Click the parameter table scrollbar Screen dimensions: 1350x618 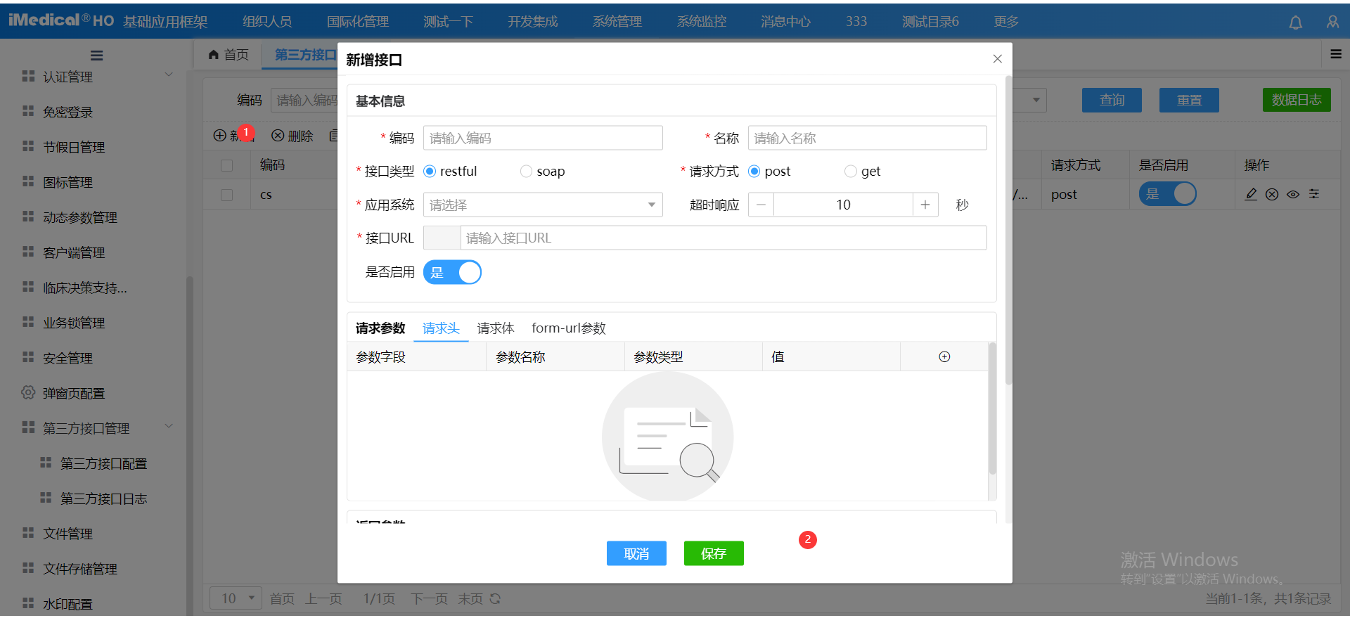tap(993, 408)
